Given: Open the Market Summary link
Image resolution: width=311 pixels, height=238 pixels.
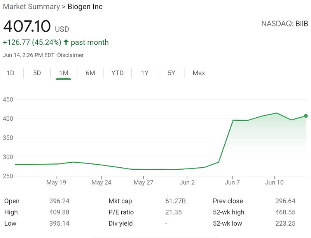Looking at the screenshot, I should click(31, 7).
